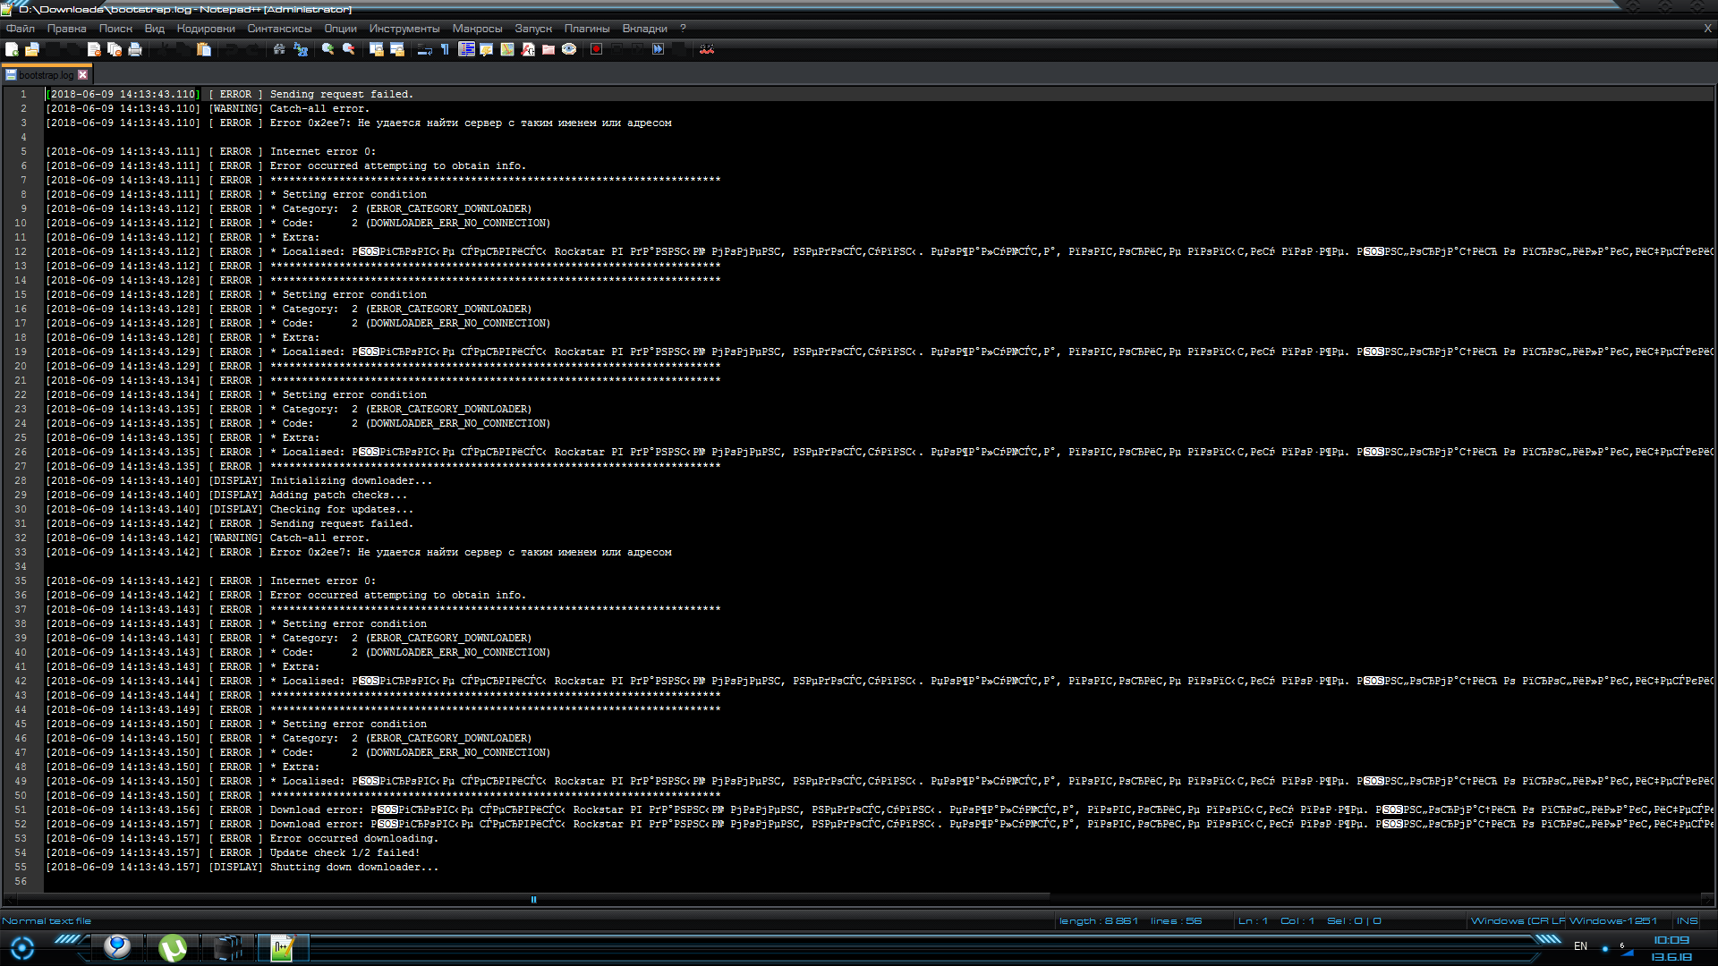The height and width of the screenshot is (966, 1718).
Task: Toggle INS overwrite mode in status bar
Action: [1687, 920]
